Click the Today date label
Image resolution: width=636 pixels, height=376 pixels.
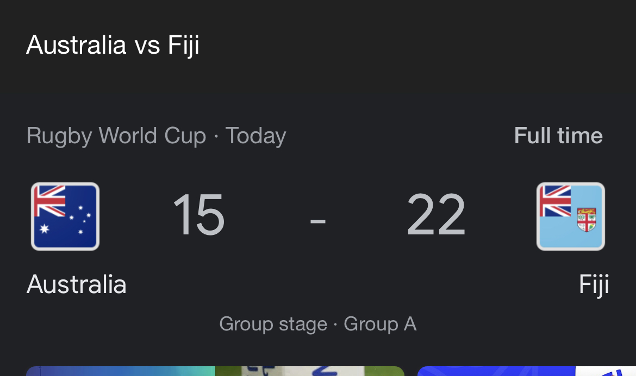[255, 136]
